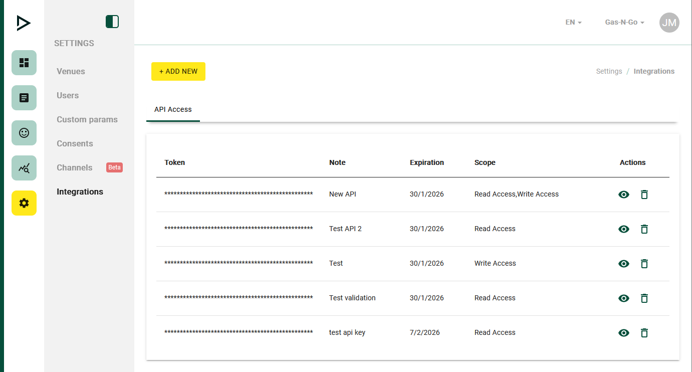Click the masked token in New API row
This screenshot has width=692, height=372.
[x=239, y=194]
